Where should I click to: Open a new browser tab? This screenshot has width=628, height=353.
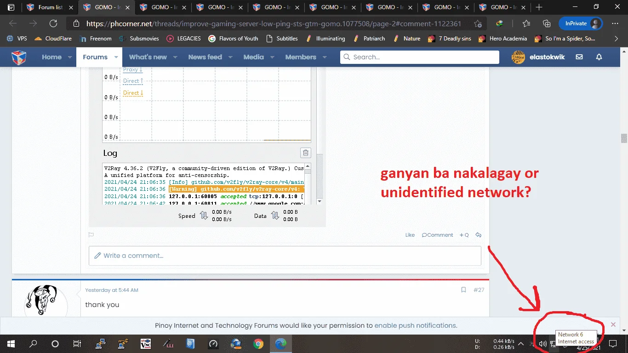pos(539,7)
